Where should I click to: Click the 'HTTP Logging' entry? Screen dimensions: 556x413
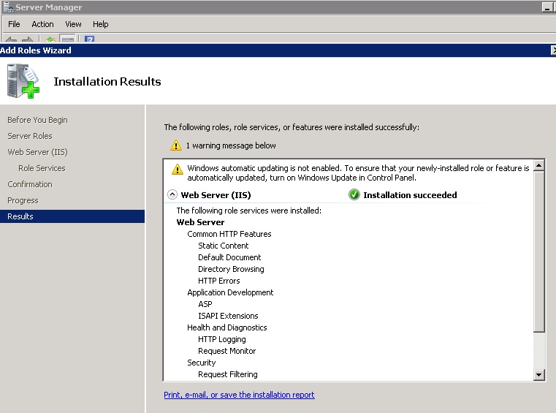[222, 339]
